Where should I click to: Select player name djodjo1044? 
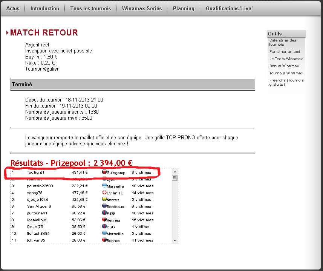coord(37,200)
